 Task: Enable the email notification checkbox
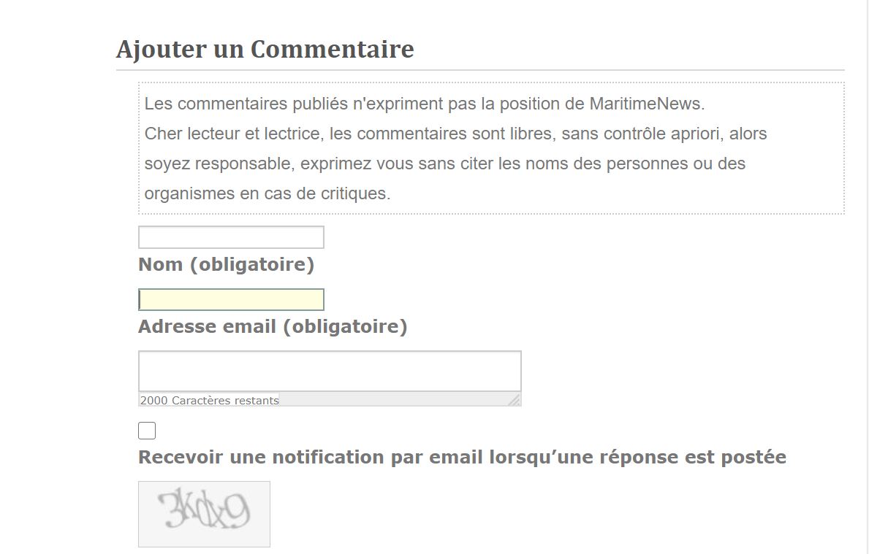click(147, 431)
